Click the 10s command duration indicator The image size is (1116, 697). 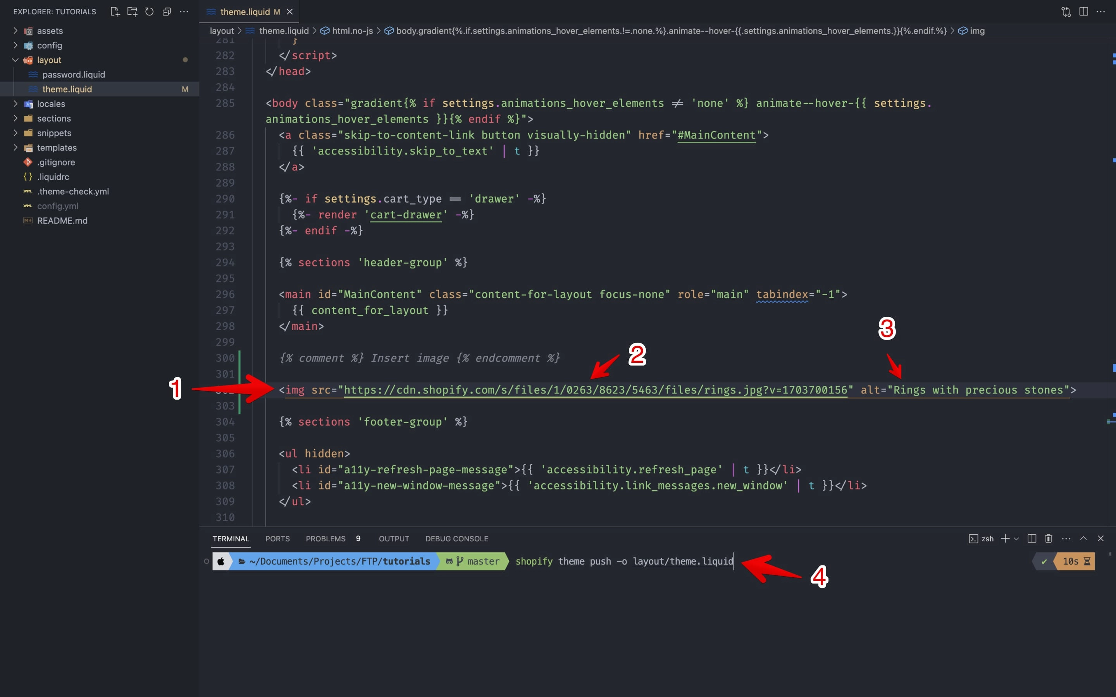click(1076, 561)
